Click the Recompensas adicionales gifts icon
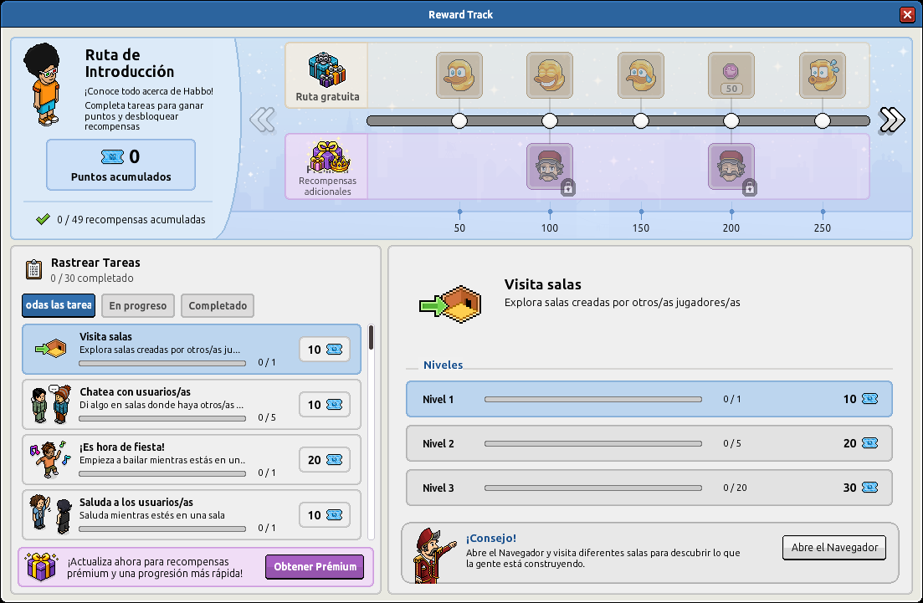Screen dimensions: 923x603 pos(329,156)
